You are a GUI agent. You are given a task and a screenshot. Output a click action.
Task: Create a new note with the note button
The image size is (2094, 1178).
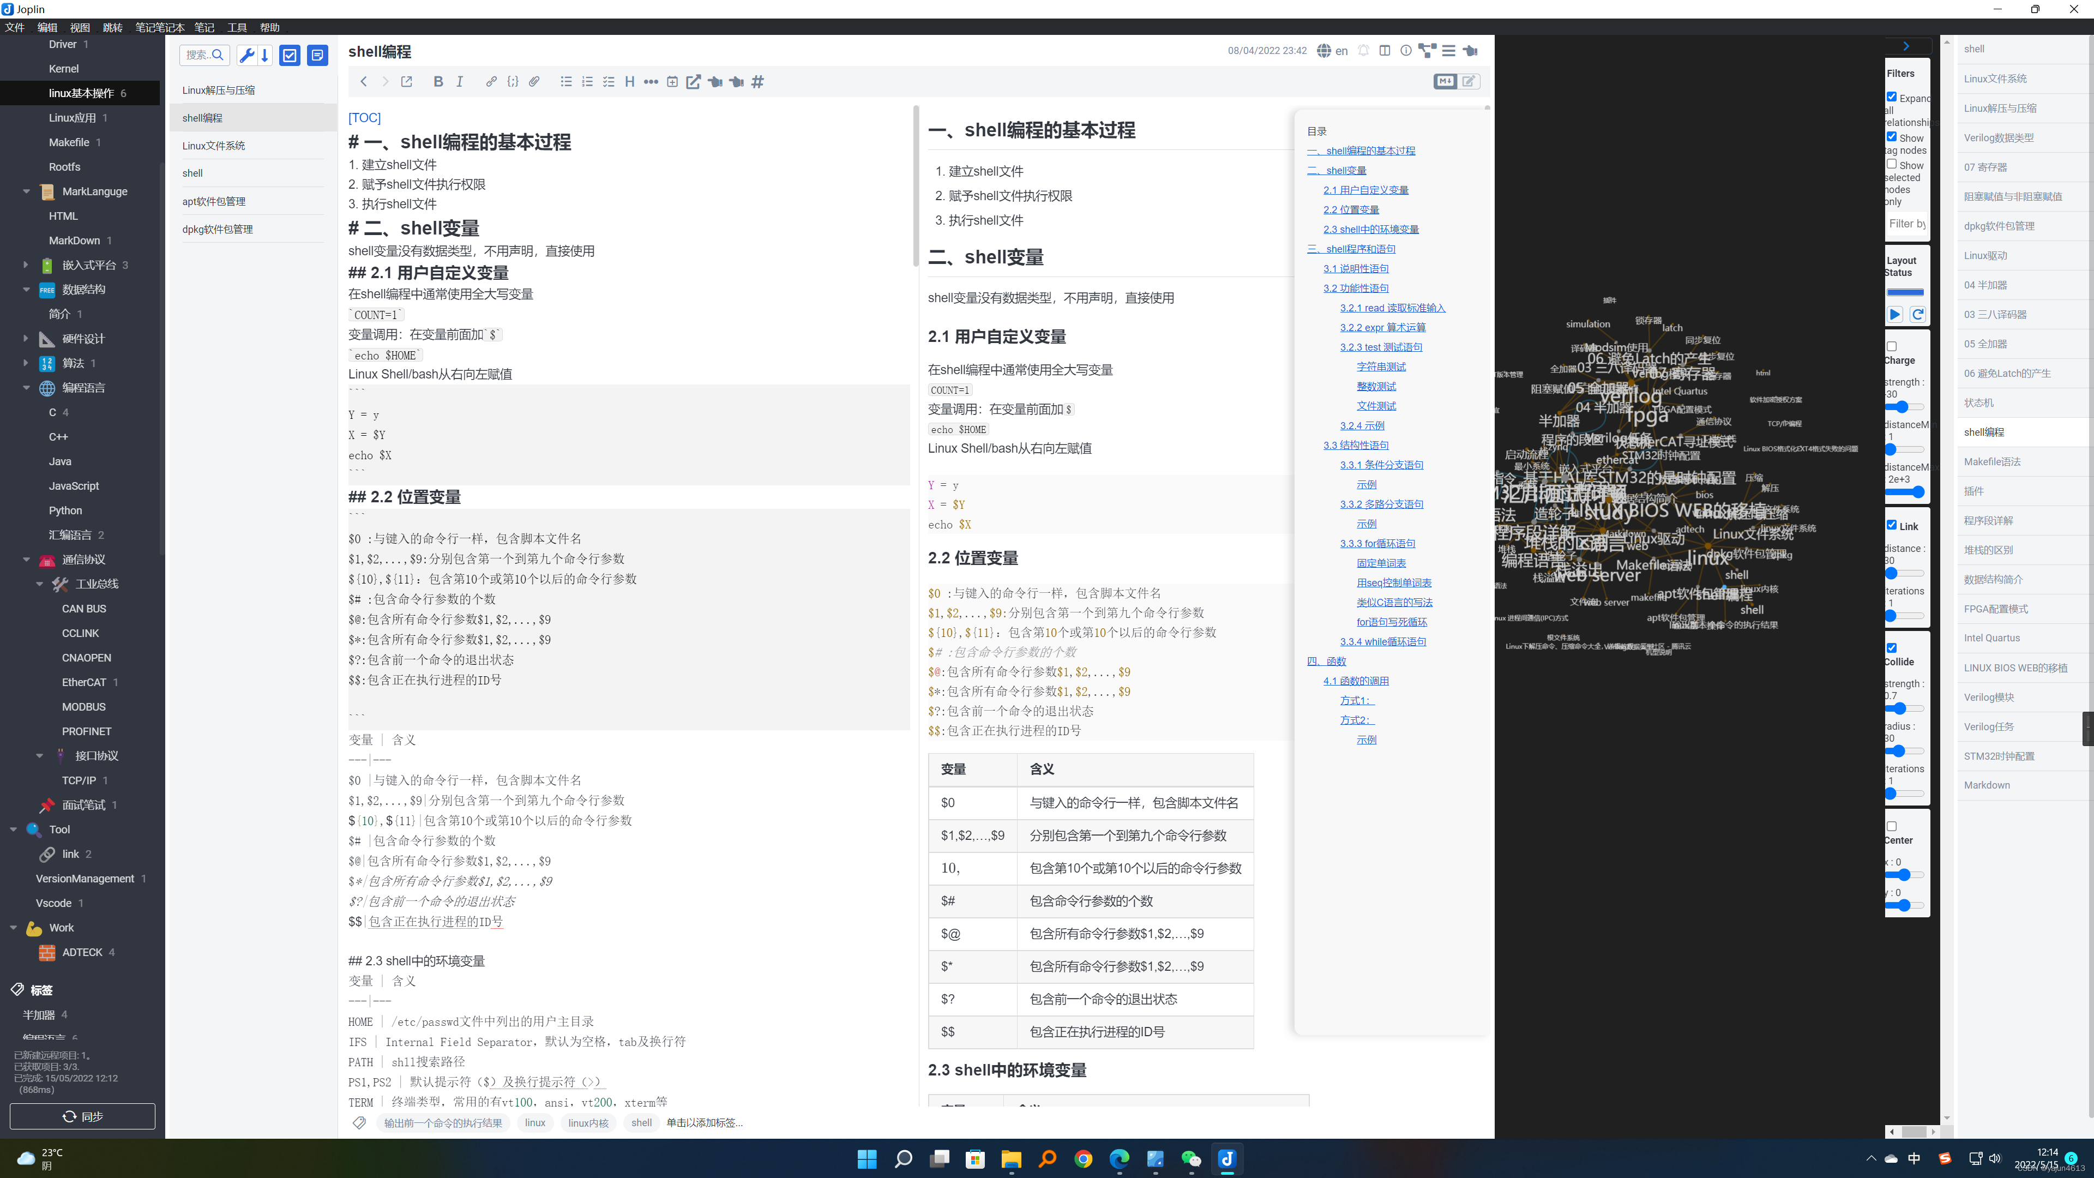tap(318, 55)
